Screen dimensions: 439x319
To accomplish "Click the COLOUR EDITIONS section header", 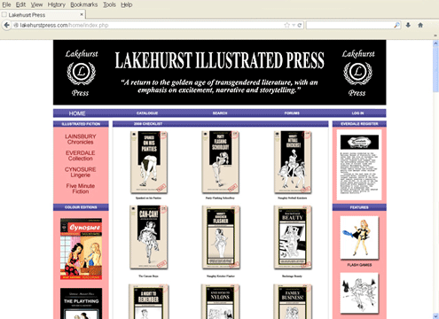I will pyautogui.click(x=81, y=207).
